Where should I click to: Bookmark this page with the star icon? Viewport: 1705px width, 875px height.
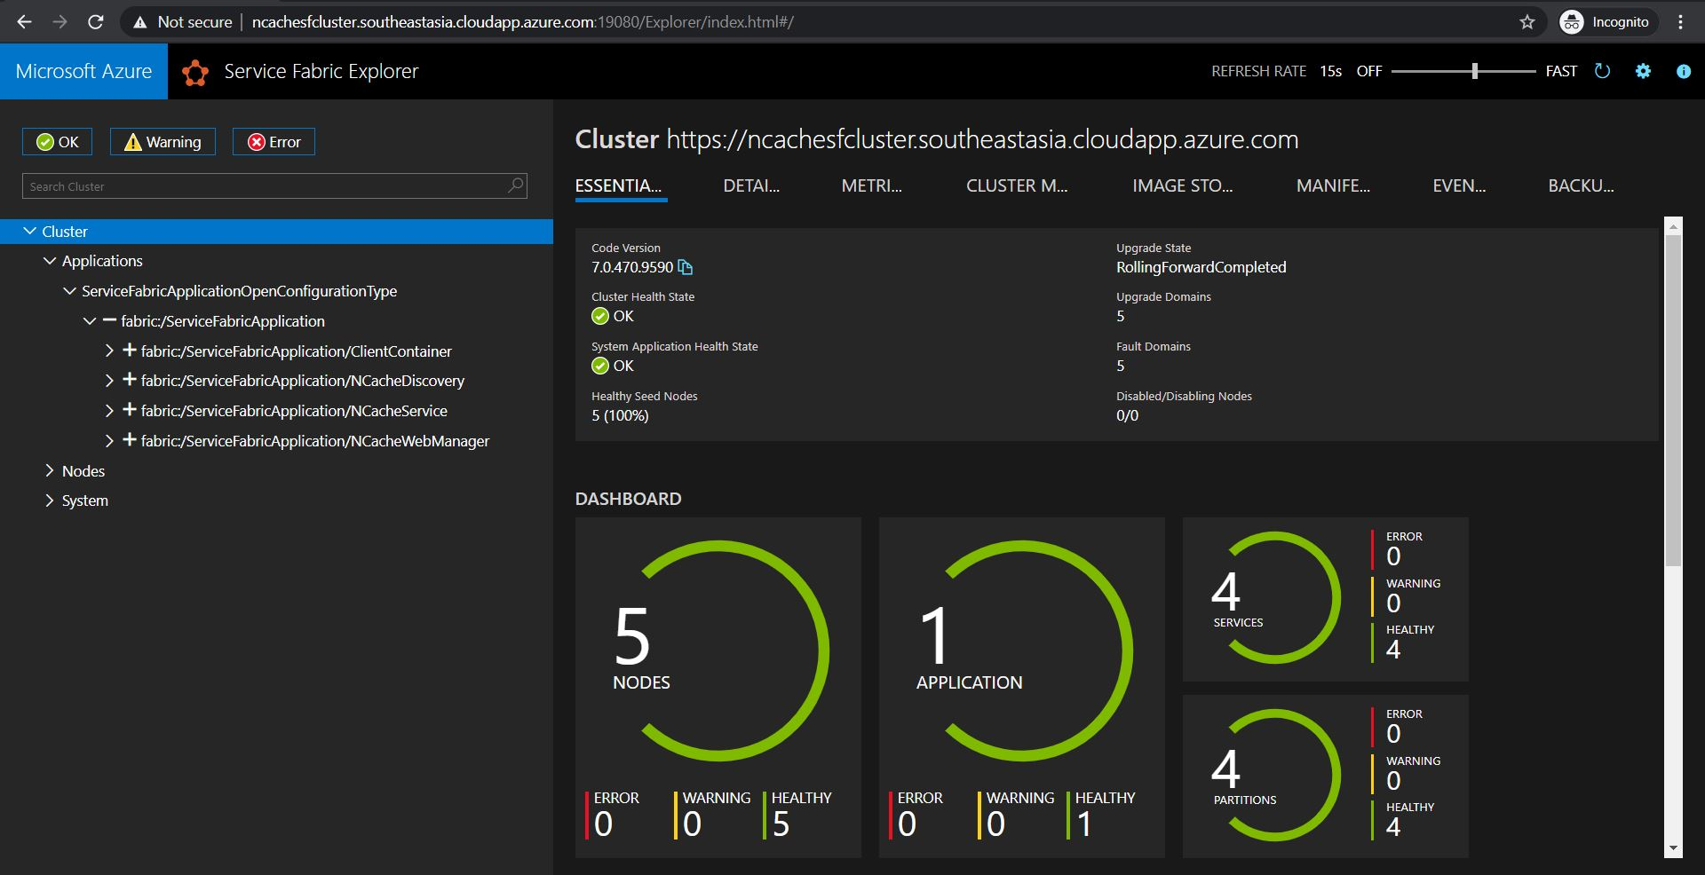(x=1527, y=22)
